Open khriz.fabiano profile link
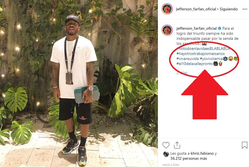The image size is (249, 167). 202,153
